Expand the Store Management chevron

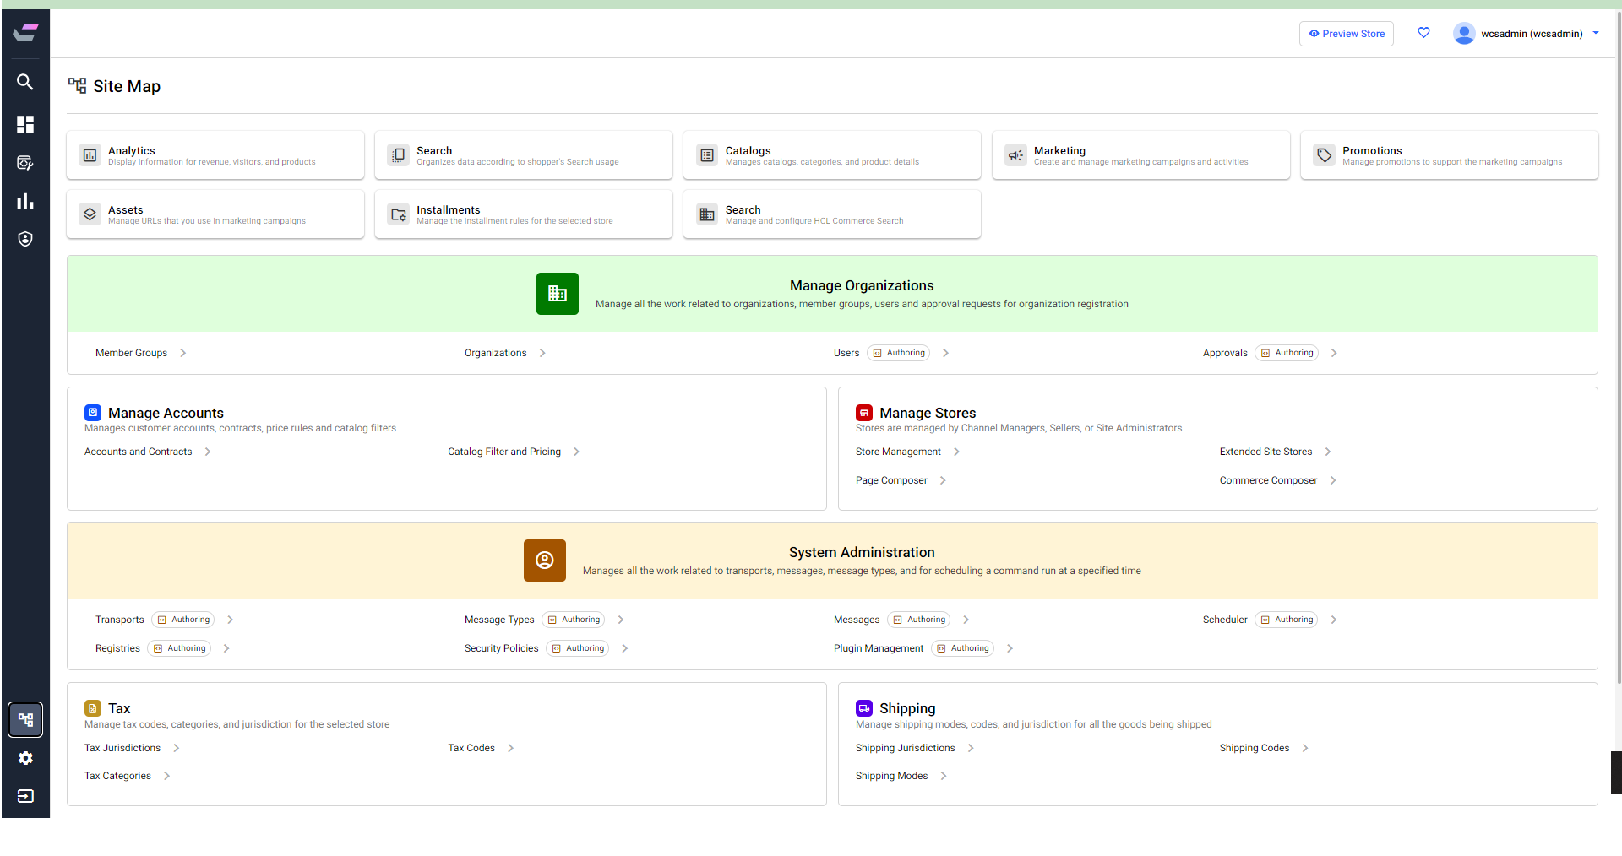(x=957, y=452)
